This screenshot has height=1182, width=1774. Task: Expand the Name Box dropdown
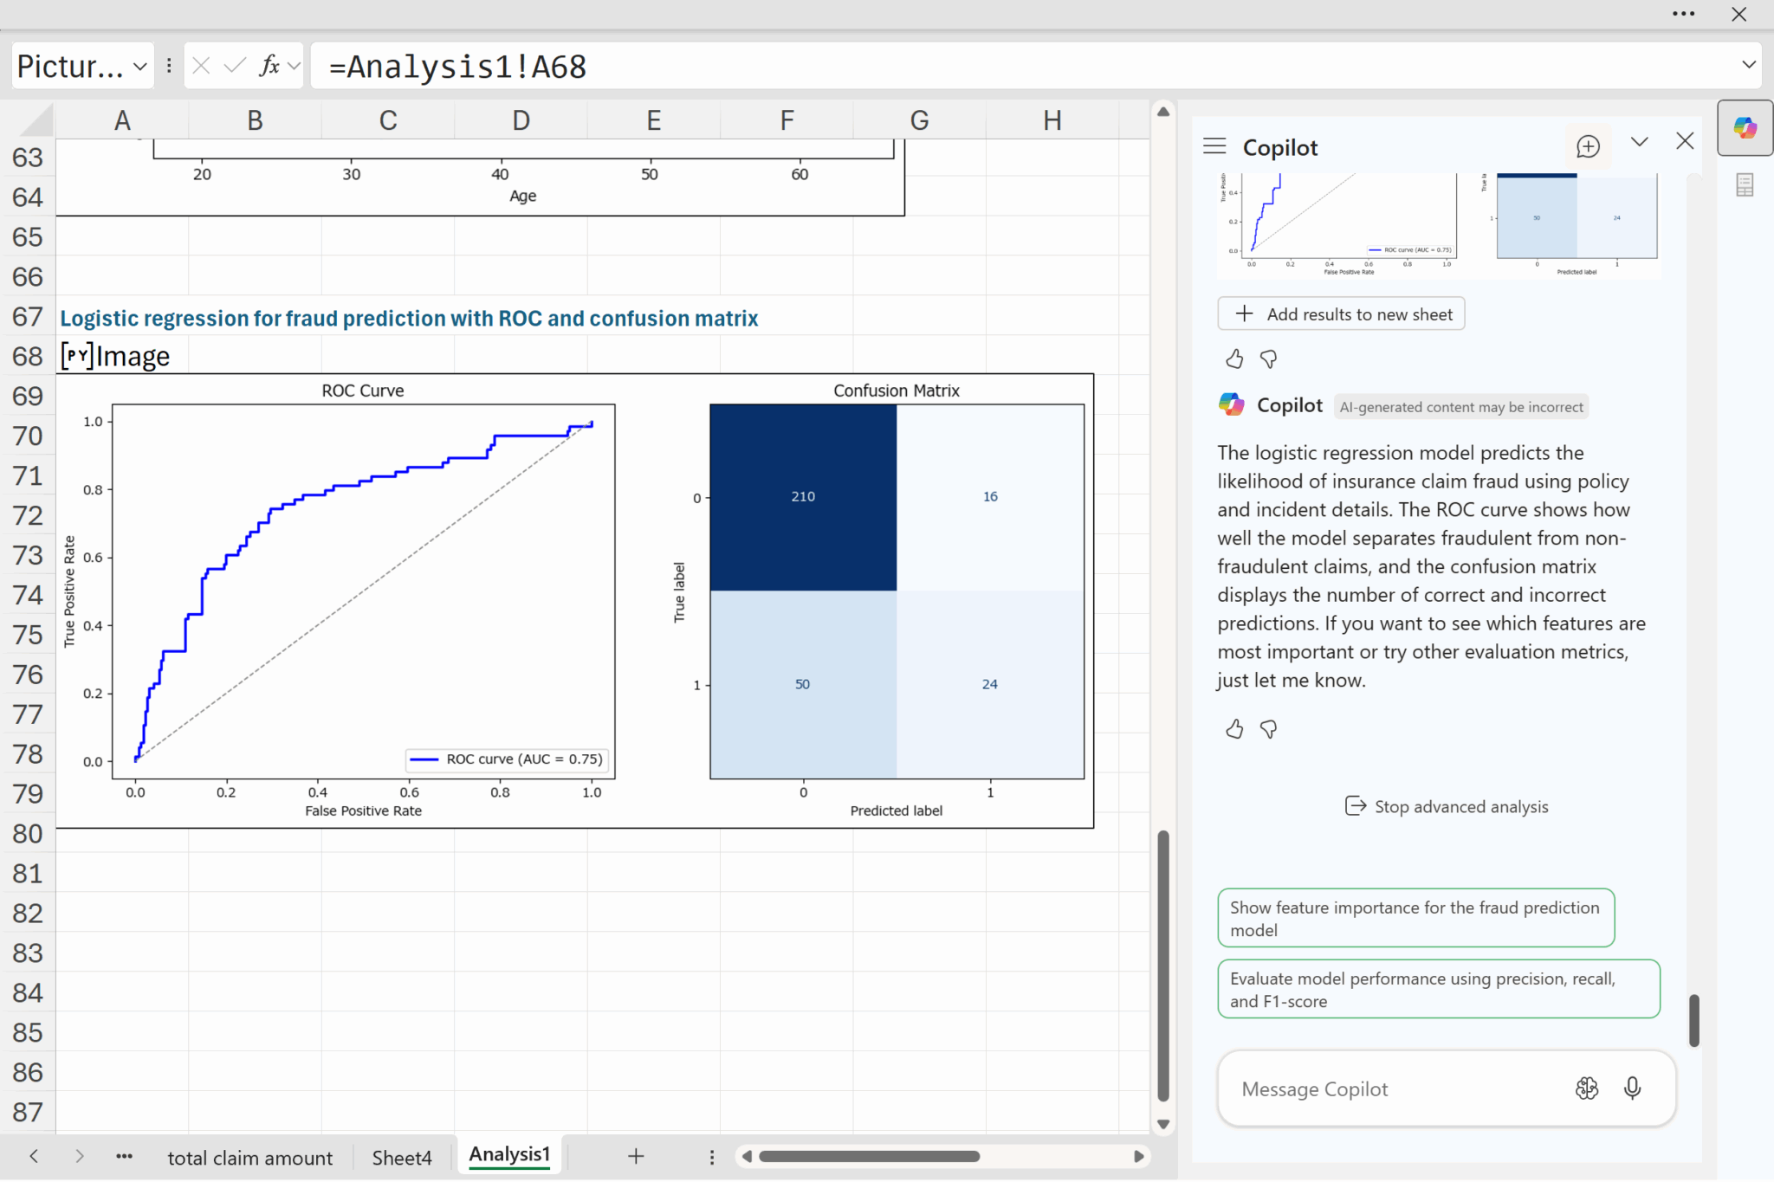coord(140,66)
